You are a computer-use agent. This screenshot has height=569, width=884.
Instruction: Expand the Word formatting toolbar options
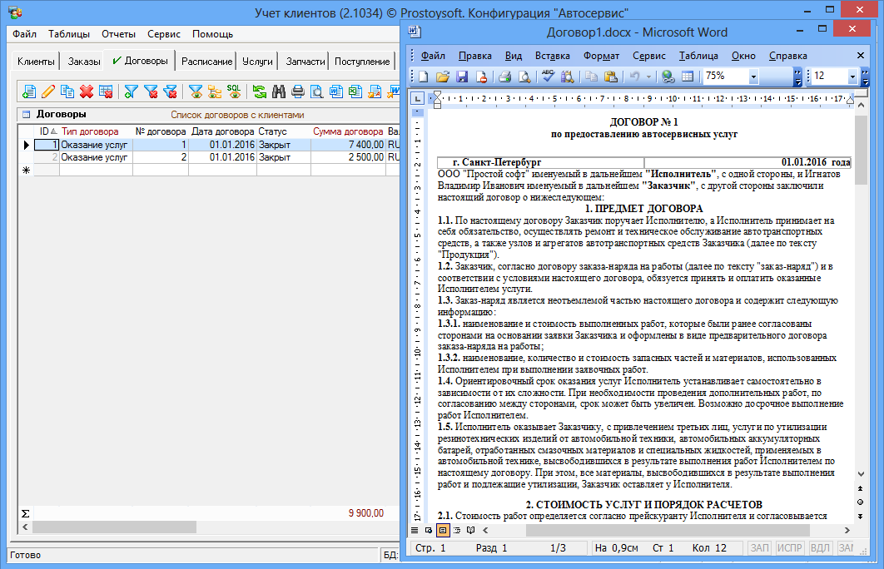[866, 77]
